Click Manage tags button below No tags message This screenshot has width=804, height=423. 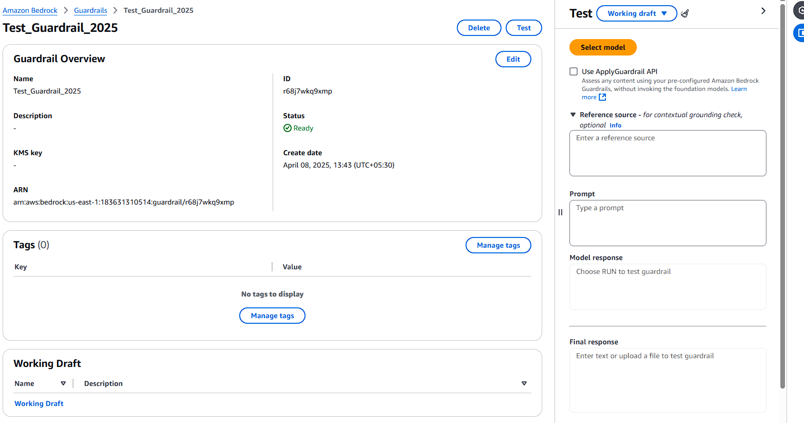point(272,316)
